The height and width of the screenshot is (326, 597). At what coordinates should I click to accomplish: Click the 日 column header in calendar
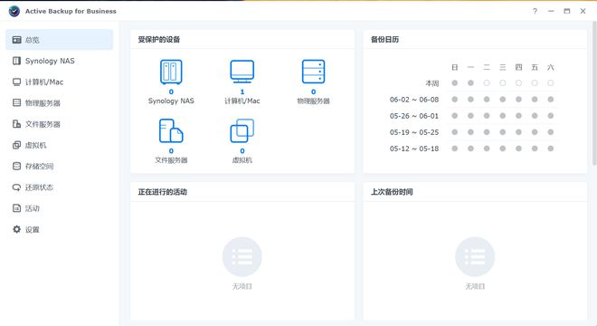tap(455, 68)
